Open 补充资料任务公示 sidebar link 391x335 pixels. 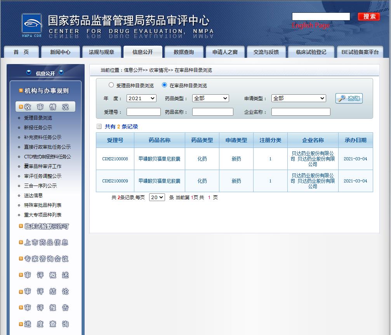click(43, 137)
